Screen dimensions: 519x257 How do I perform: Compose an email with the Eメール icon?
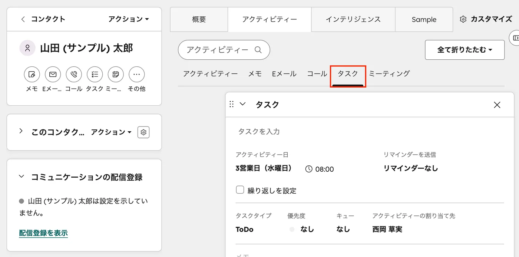pos(53,75)
